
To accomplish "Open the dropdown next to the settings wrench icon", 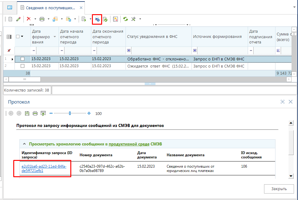I will pos(140,19).
